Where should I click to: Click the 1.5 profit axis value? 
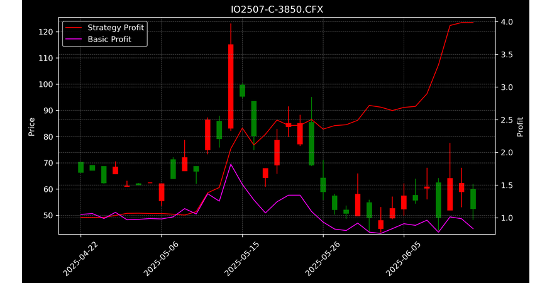click(x=507, y=186)
